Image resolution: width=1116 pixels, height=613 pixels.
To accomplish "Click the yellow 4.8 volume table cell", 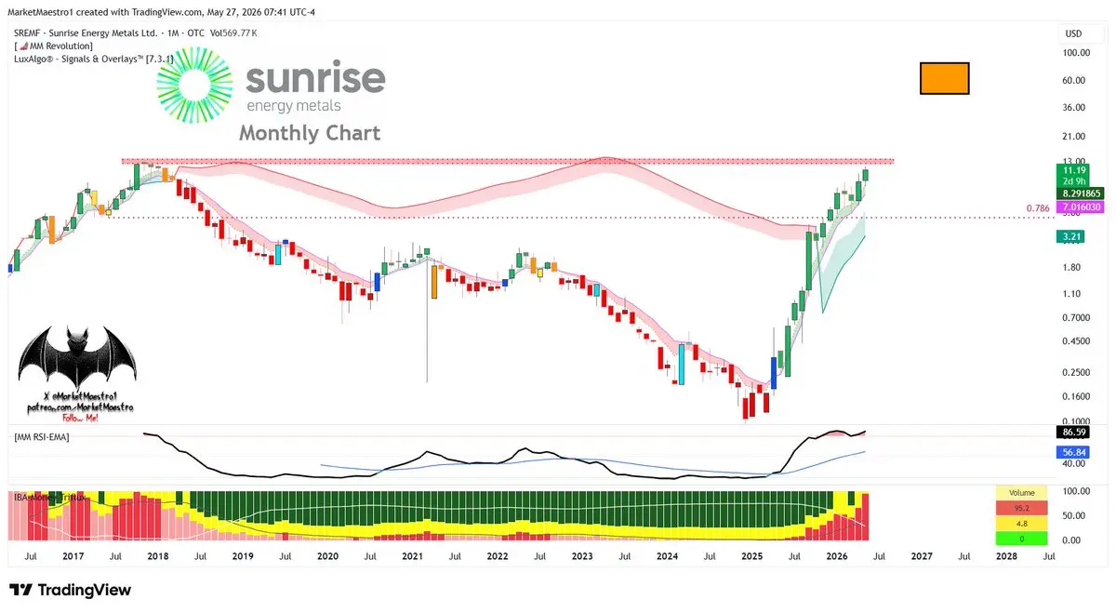I will tap(1021, 524).
